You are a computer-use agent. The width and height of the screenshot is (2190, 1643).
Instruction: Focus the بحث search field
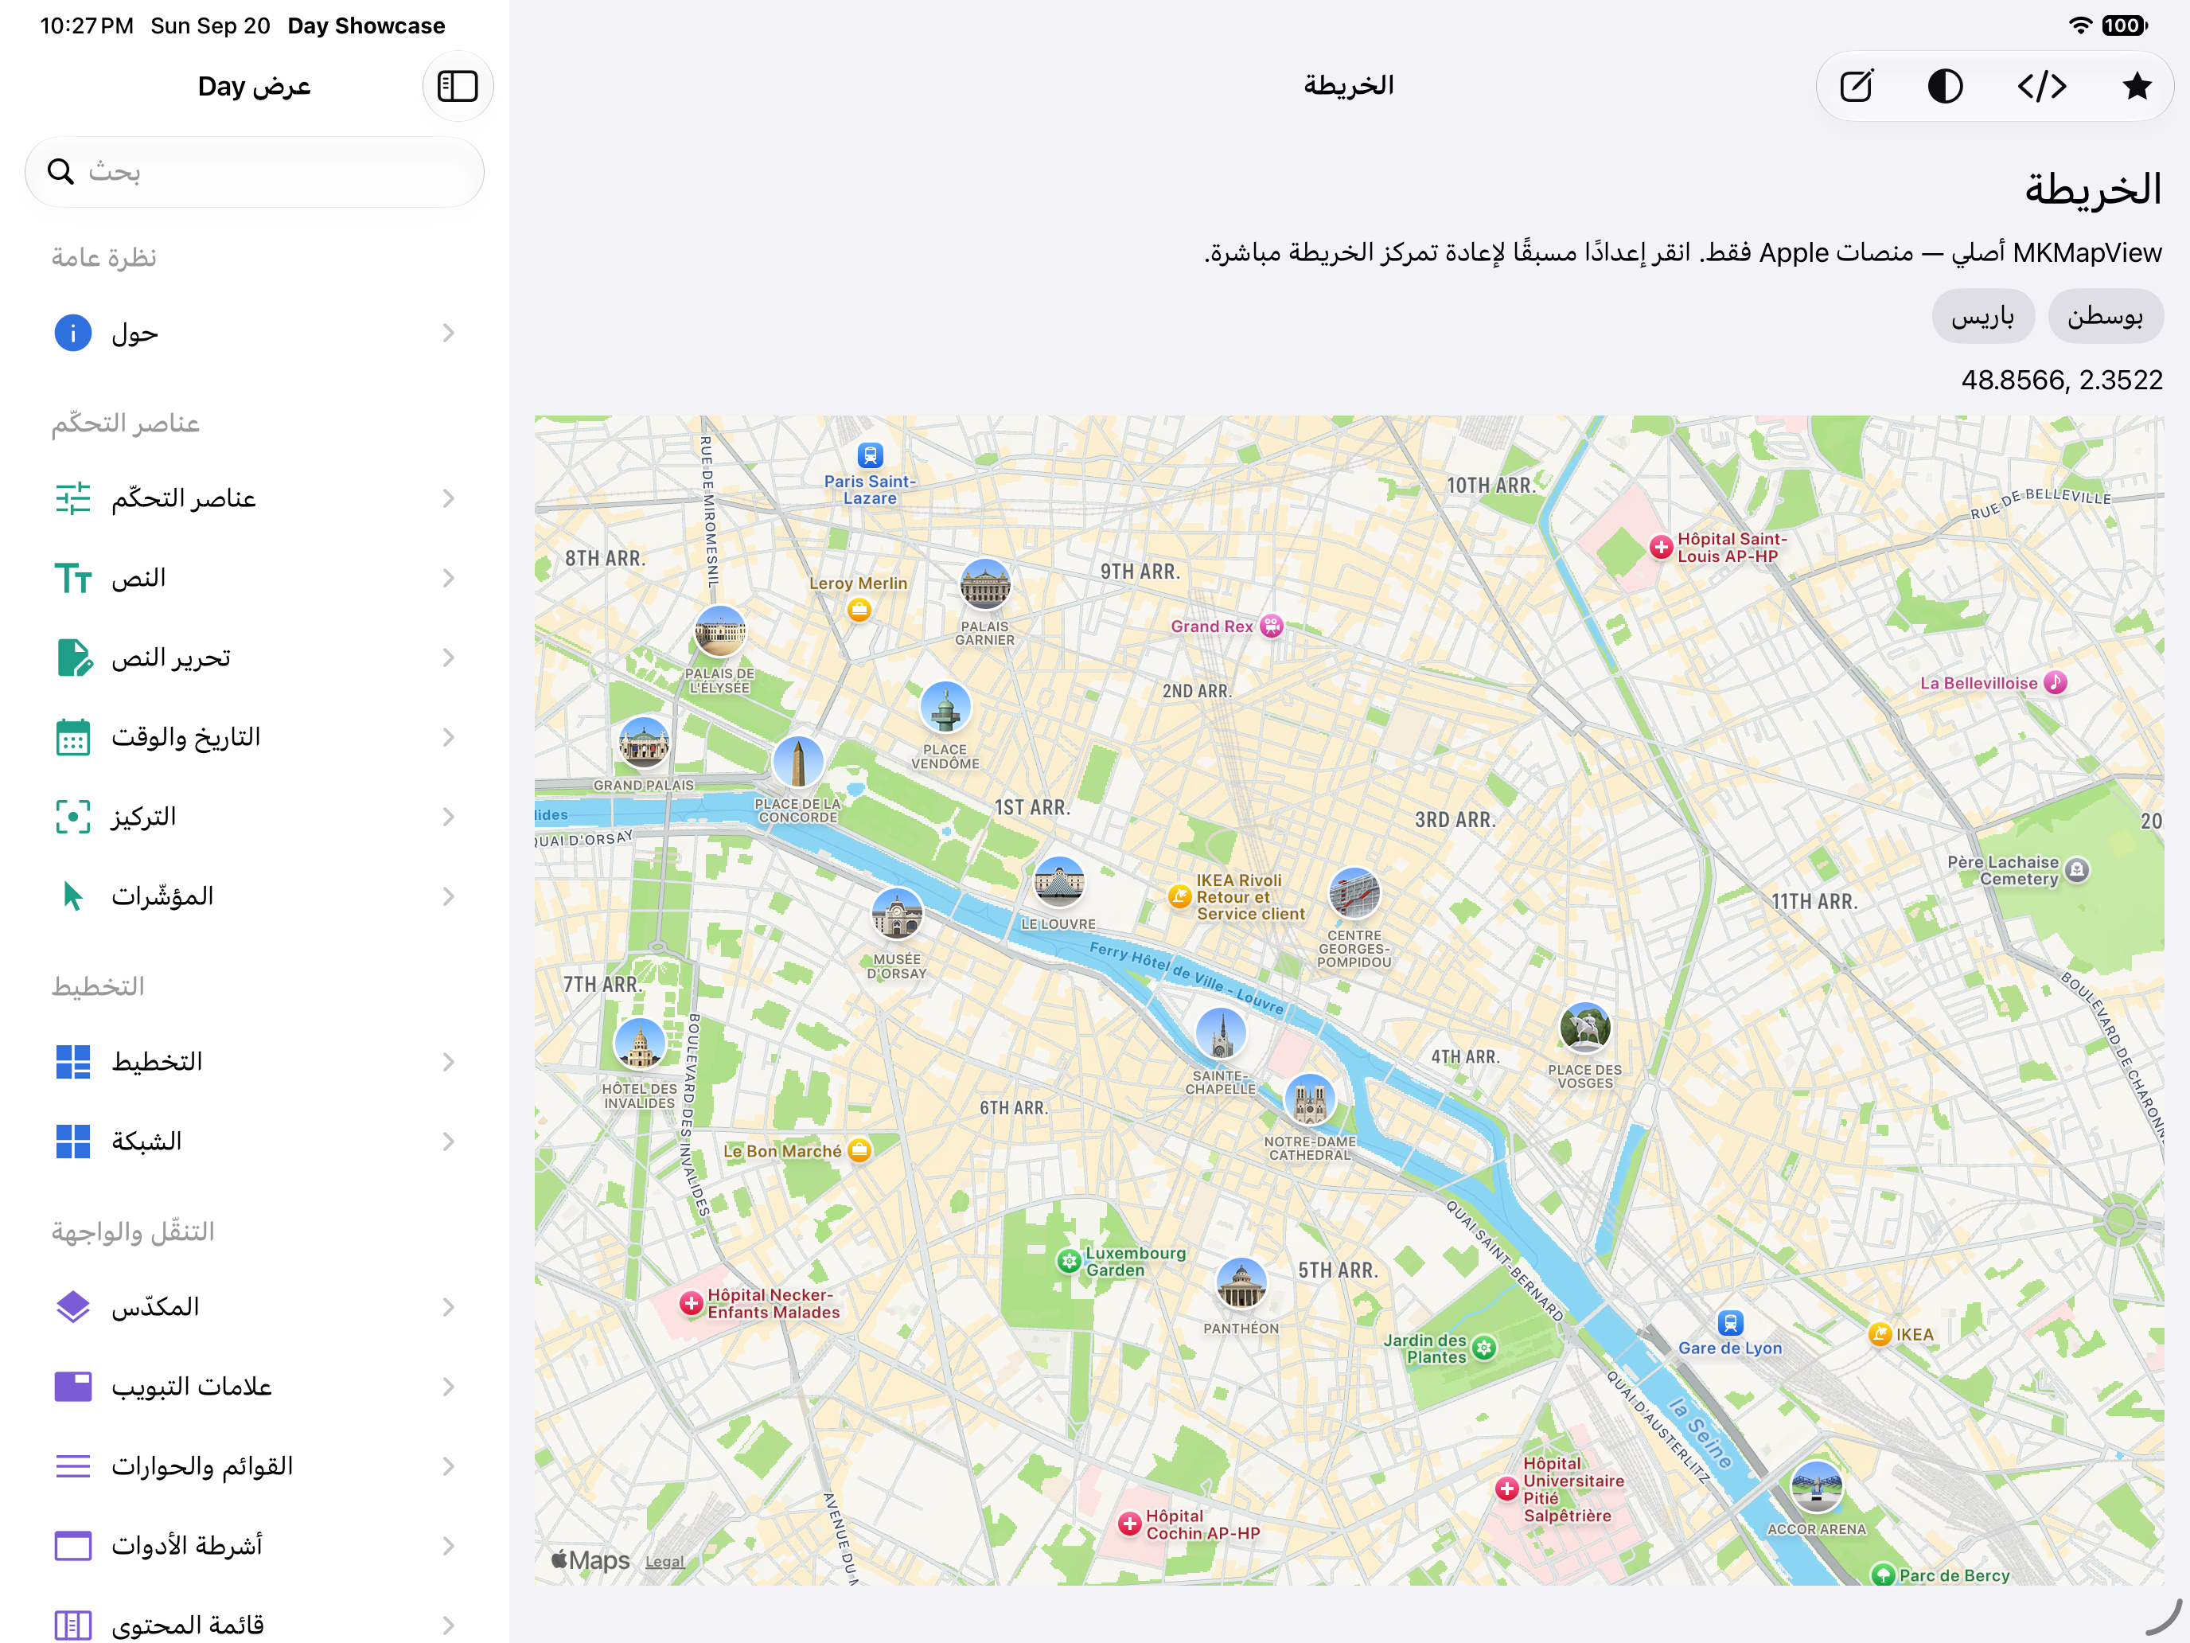coord(255,171)
